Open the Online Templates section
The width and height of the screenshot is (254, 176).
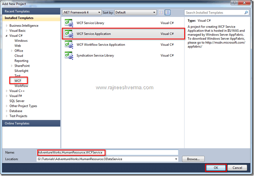coord(31,124)
